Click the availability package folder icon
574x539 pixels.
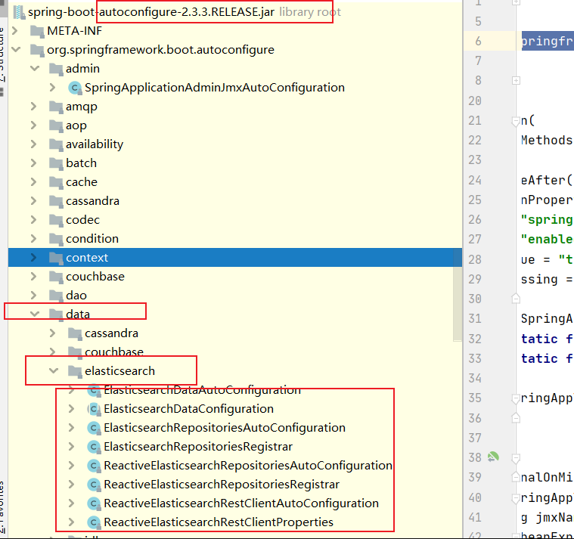coord(56,144)
